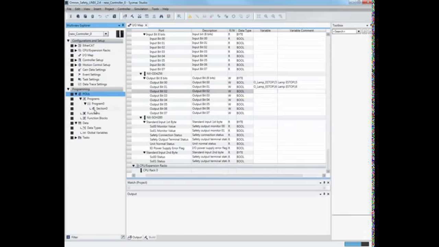The width and height of the screenshot is (439, 247).
Task: Click the filter options icon at explorer bottom
Action: [123, 237]
